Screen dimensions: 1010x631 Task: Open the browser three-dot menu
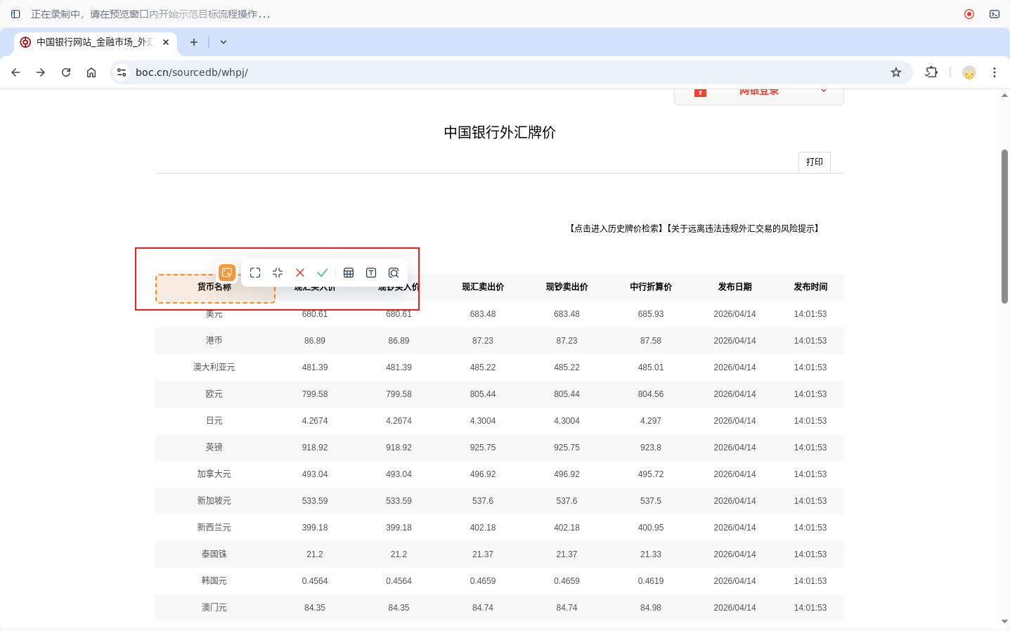(x=995, y=72)
